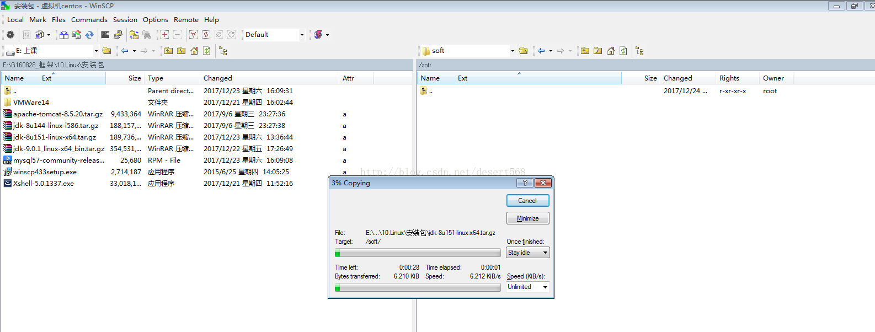The height and width of the screenshot is (332, 875).
Task: Select jdk-8u144-linux-i586.tar.gz file
Action: coord(56,126)
